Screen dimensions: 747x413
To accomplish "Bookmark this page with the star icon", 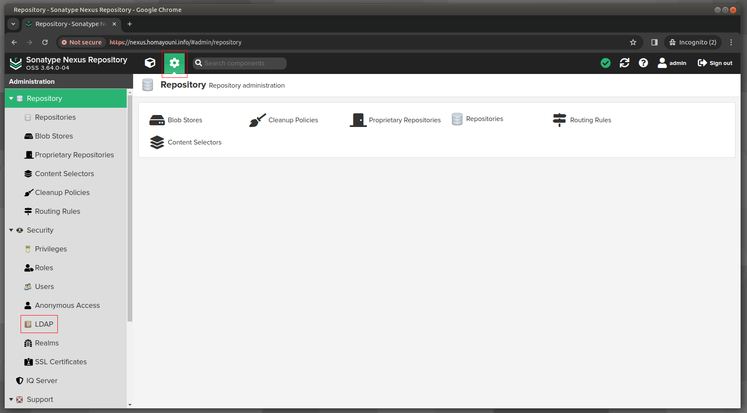I will pos(633,42).
